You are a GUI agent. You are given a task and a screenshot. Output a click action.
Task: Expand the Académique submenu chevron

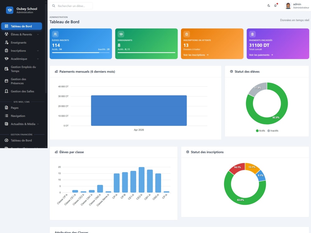pos(38,59)
